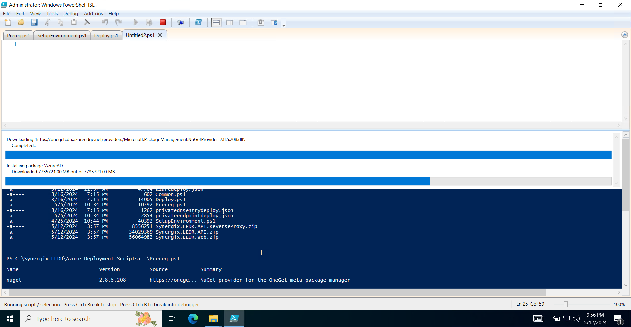Stop the running script with red square
The height and width of the screenshot is (327, 631).
(163, 22)
